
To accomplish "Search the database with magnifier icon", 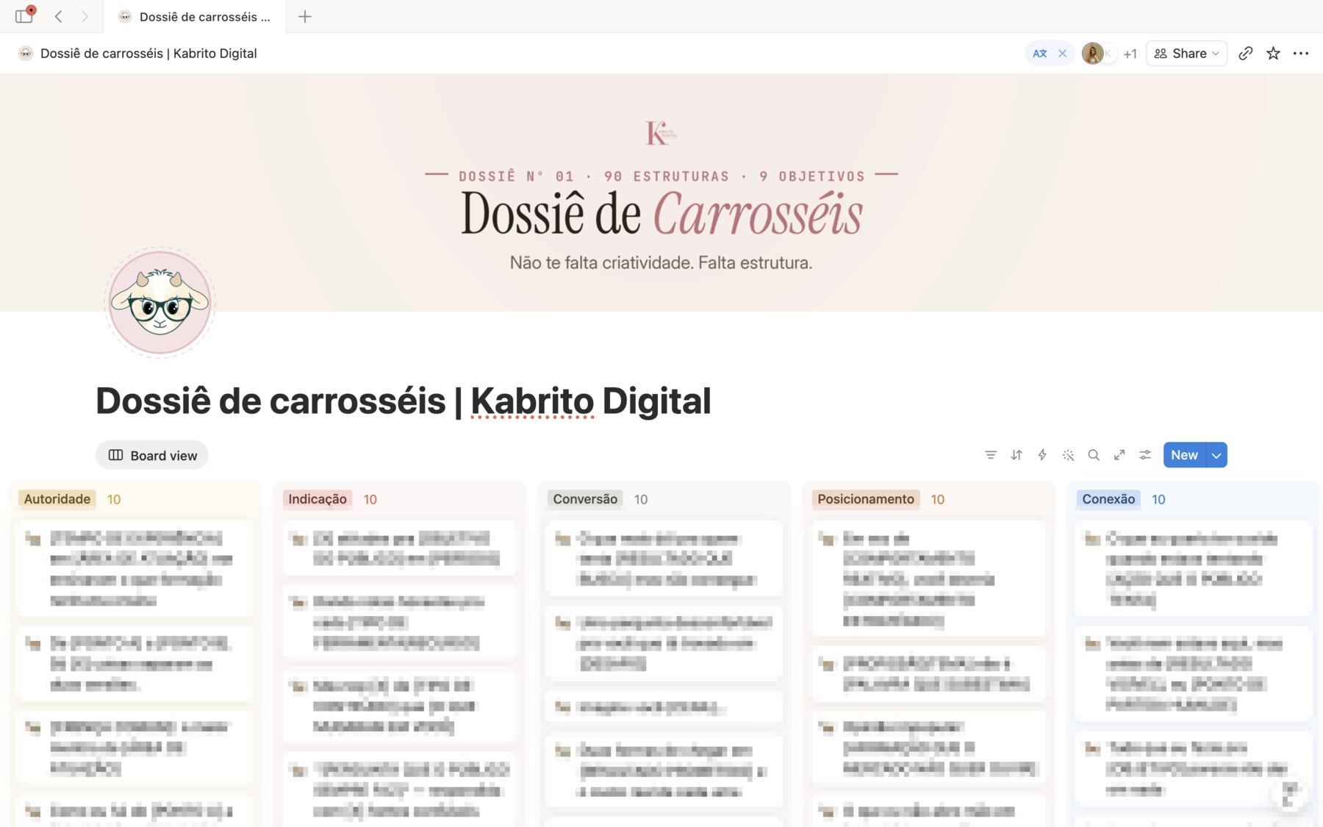I will coord(1094,455).
